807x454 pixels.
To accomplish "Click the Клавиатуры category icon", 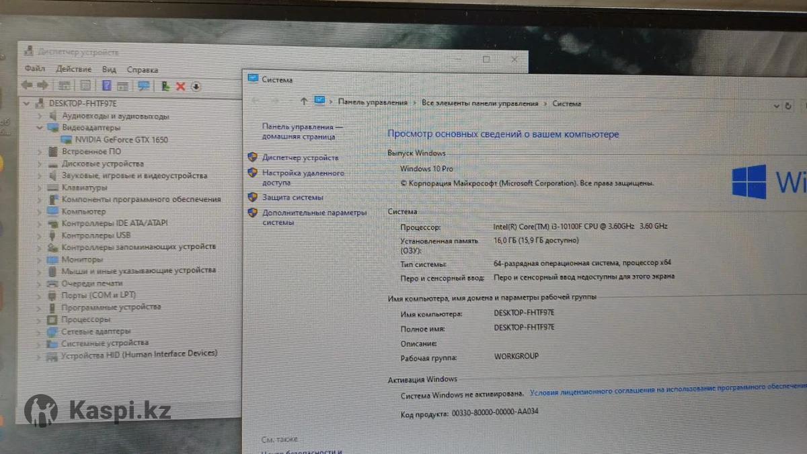I will (53, 188).
